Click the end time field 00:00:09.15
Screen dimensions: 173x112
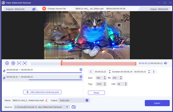click(x=140, y=72)
